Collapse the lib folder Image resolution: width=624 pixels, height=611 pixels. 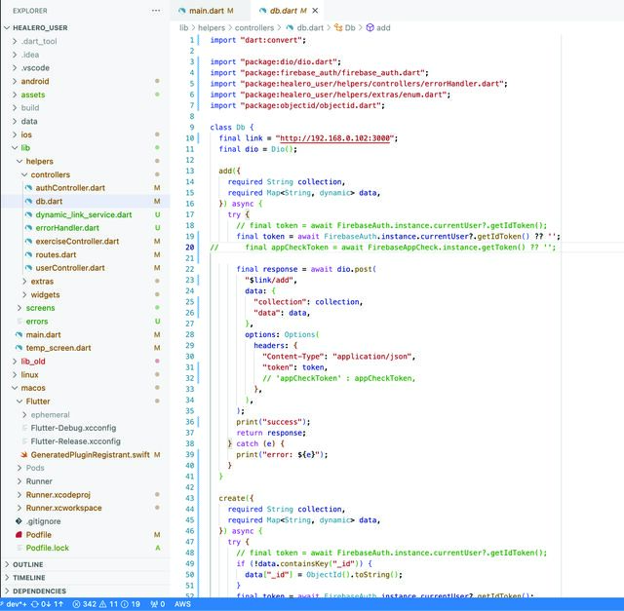[x=15, y=148]
